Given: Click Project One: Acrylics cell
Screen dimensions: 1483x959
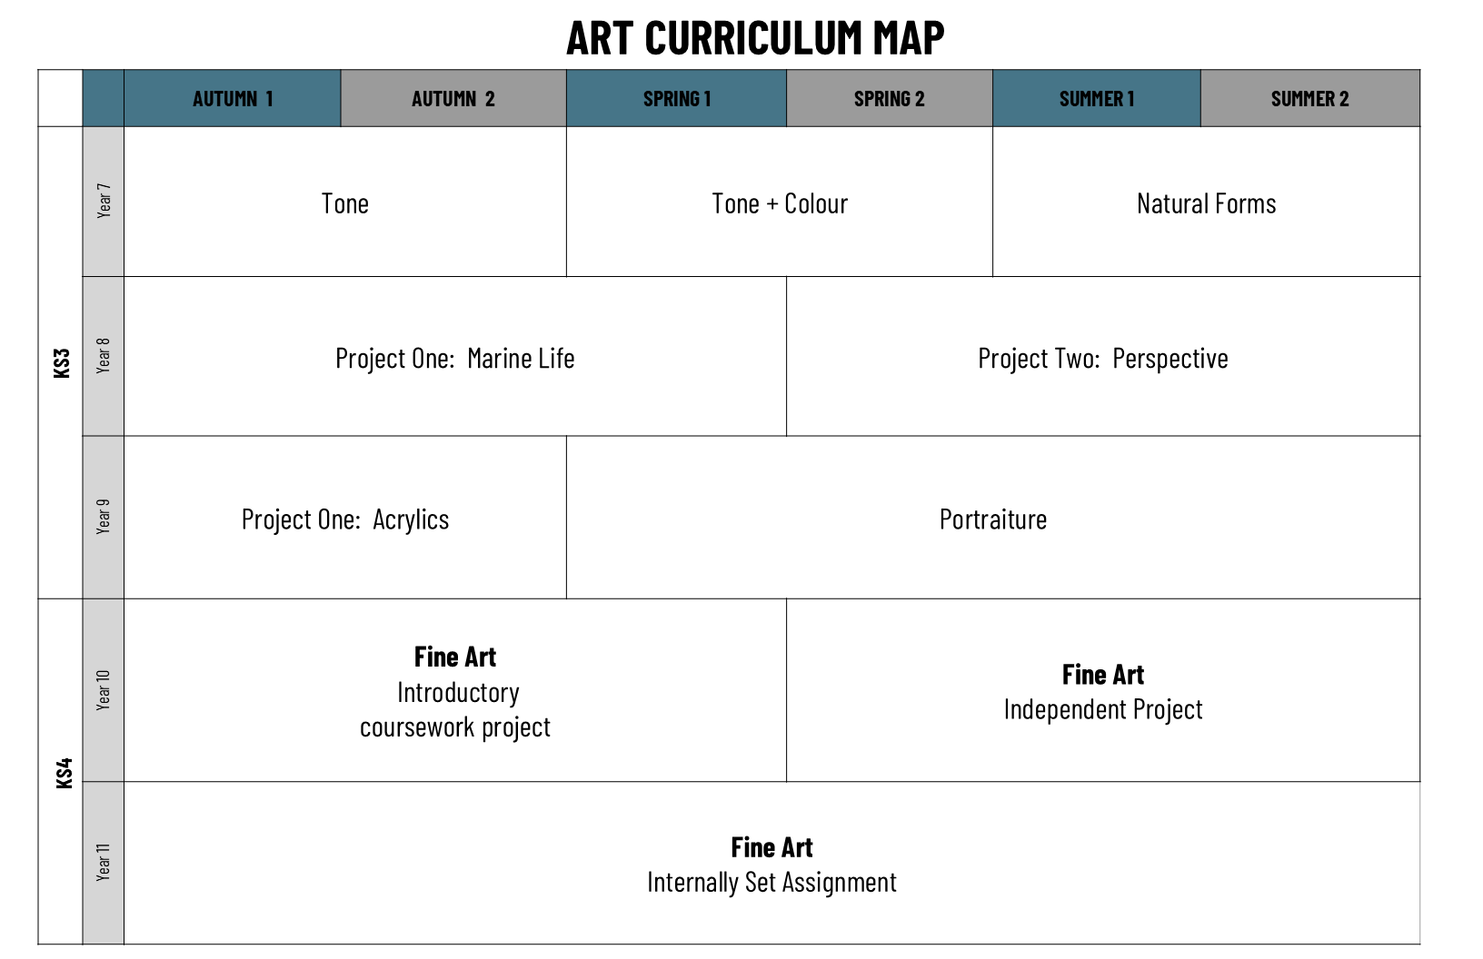Looking at the screenshot, I should pyautogui.click(x=345, y=519).
